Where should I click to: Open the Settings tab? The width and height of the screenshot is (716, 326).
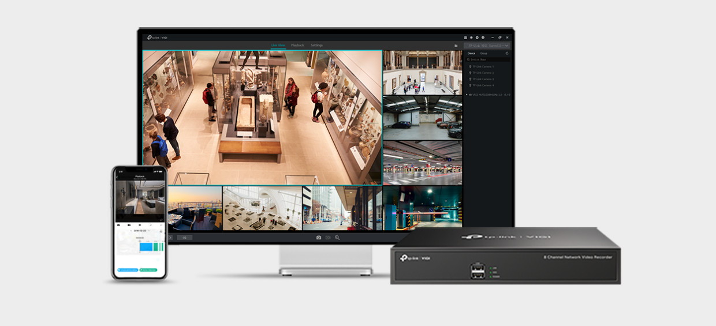(x=316, y=45)
